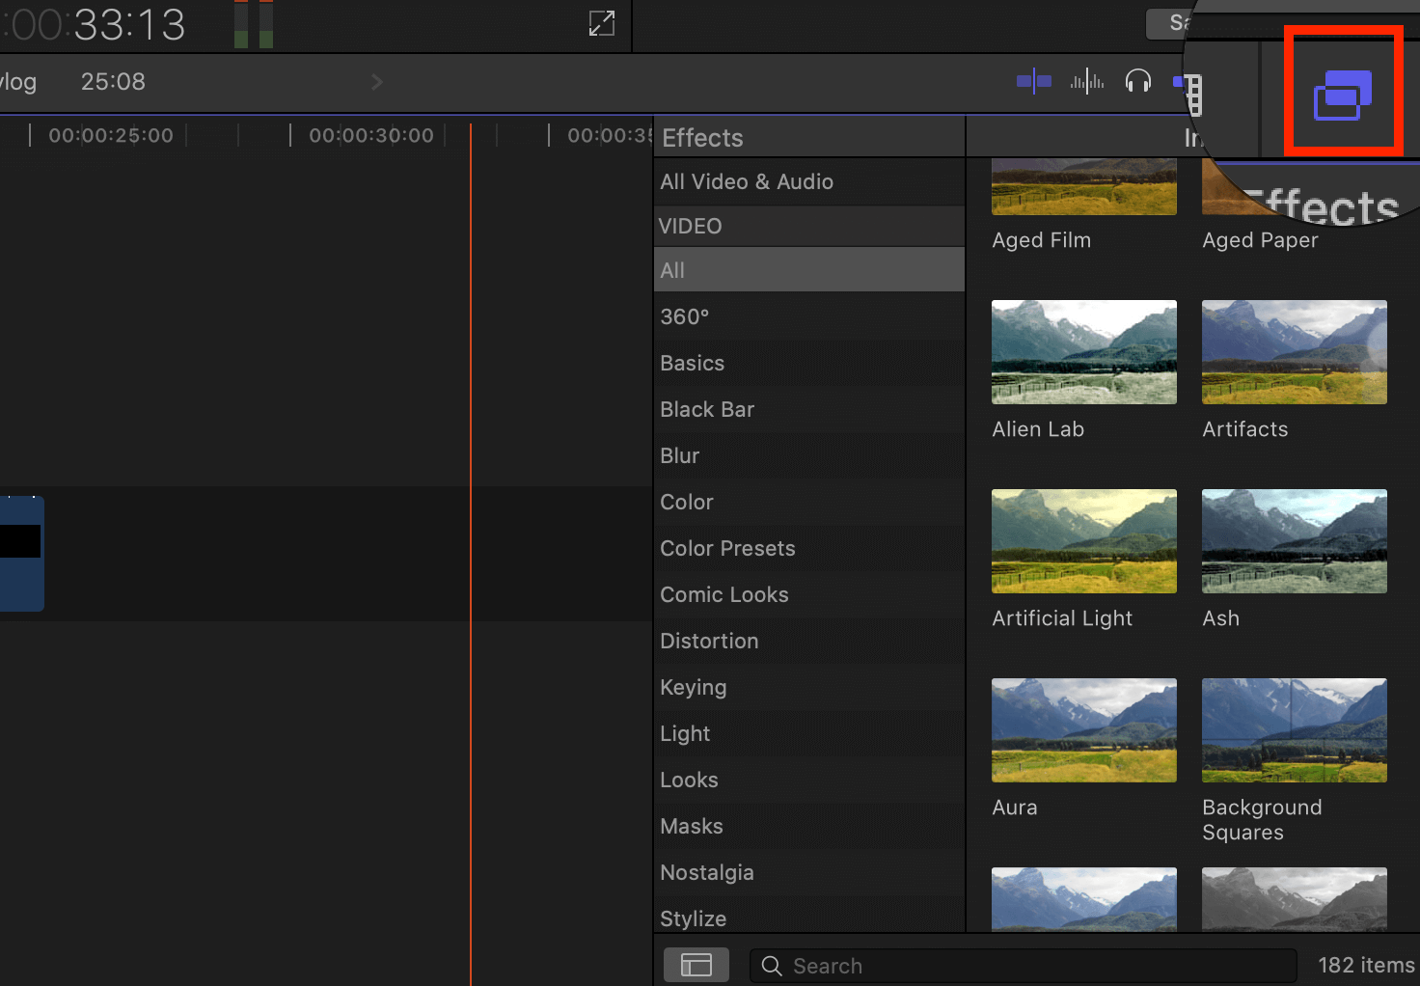Click the Effects panel title
Viewport: 1420px width, 986px height.
pos(702,138)
